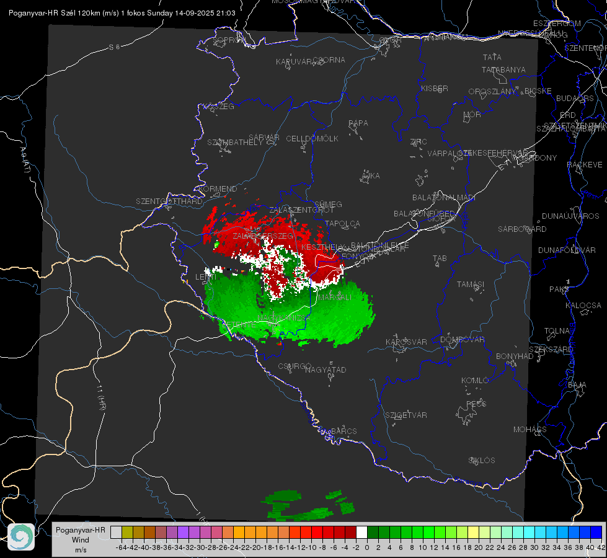
Task: Click the KAPOSVAR city label
Action: coord(406,342)
